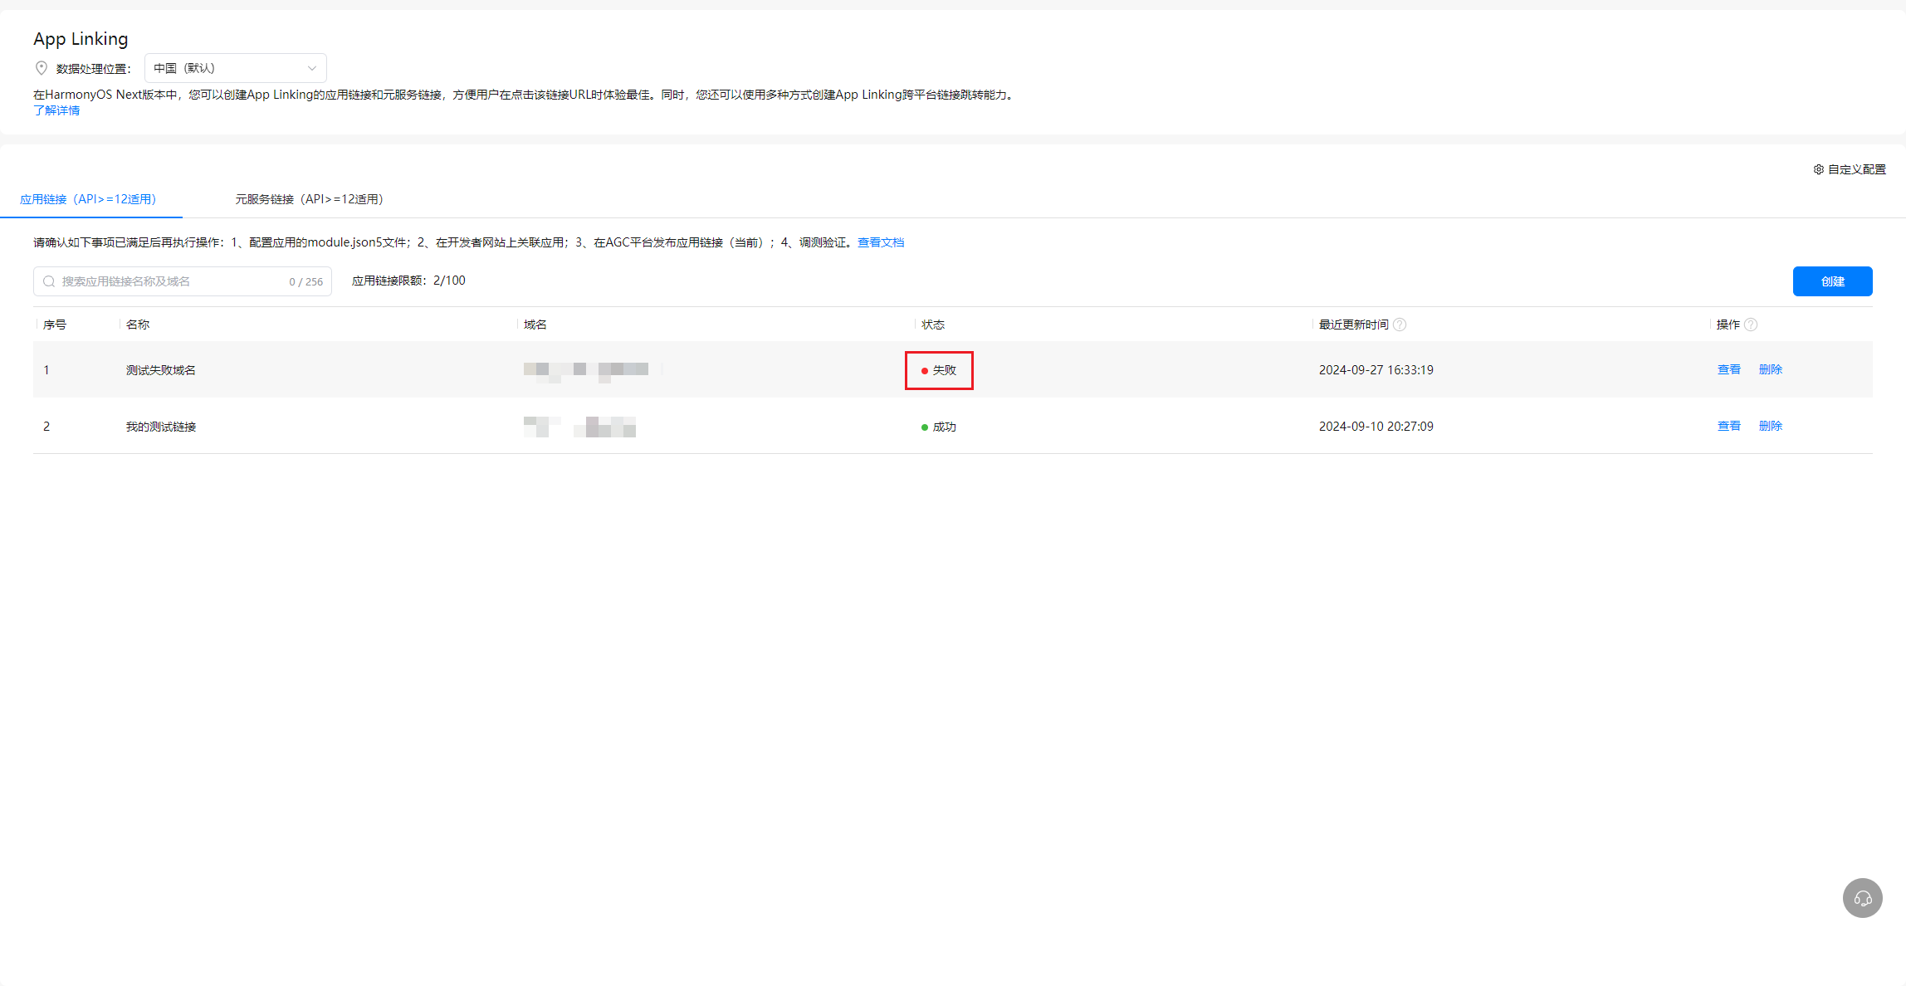
Task: Delete the 测试失败域名 entry
Action: coord(1770,369)
